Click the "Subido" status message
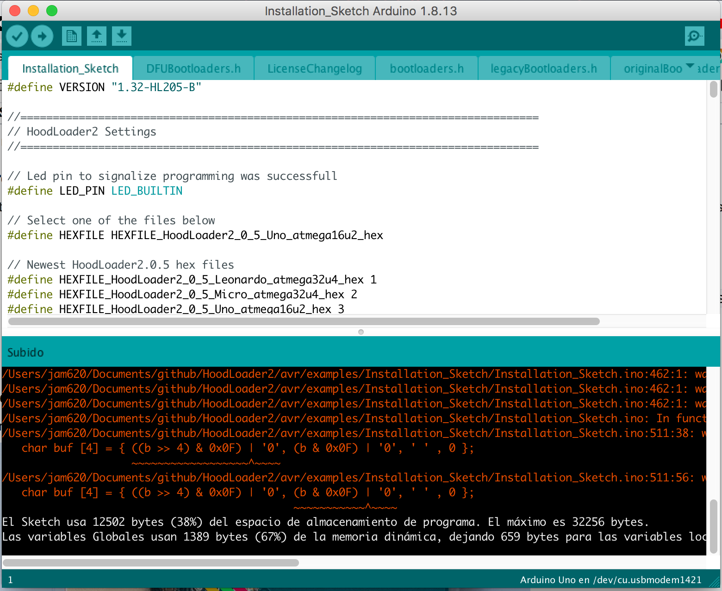This screenshot has width=722, height=591. click(25, 353)
